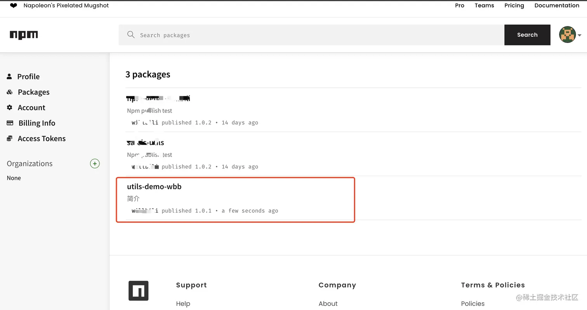Click the Organizations heading

tap(30, 164)
